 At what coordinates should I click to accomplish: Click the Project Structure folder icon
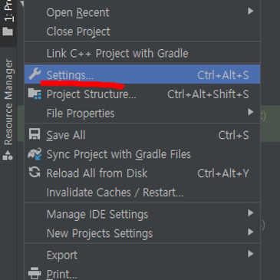point(35,94)
